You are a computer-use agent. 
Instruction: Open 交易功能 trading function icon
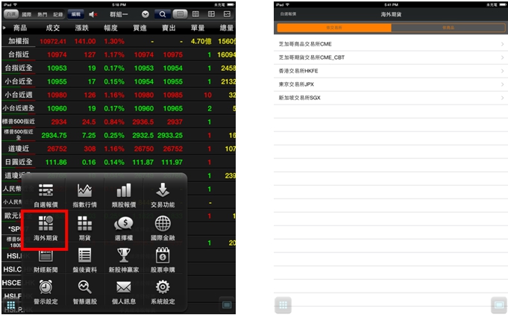coord(163,194)
